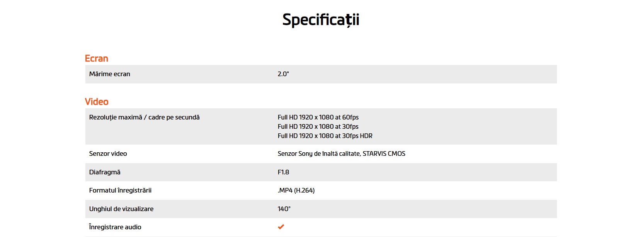The height and width of the screenshot is (237, 642).
Task: Click the Mărime ecran row label
Action: point(109,74)
